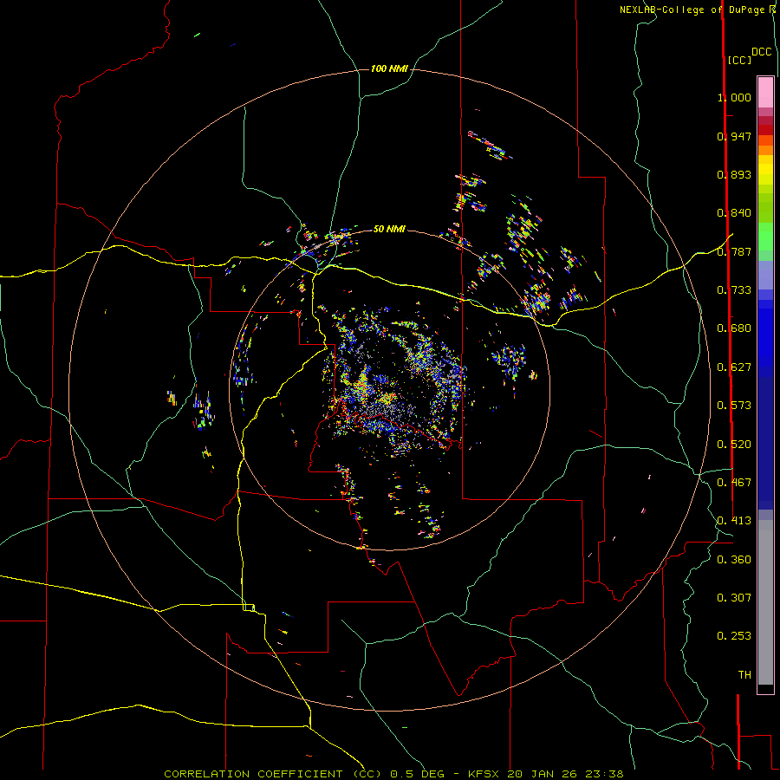Click the 0.5 DEG elevation text
This screenshot has width=780, height=780.
[x=419, y=774]
